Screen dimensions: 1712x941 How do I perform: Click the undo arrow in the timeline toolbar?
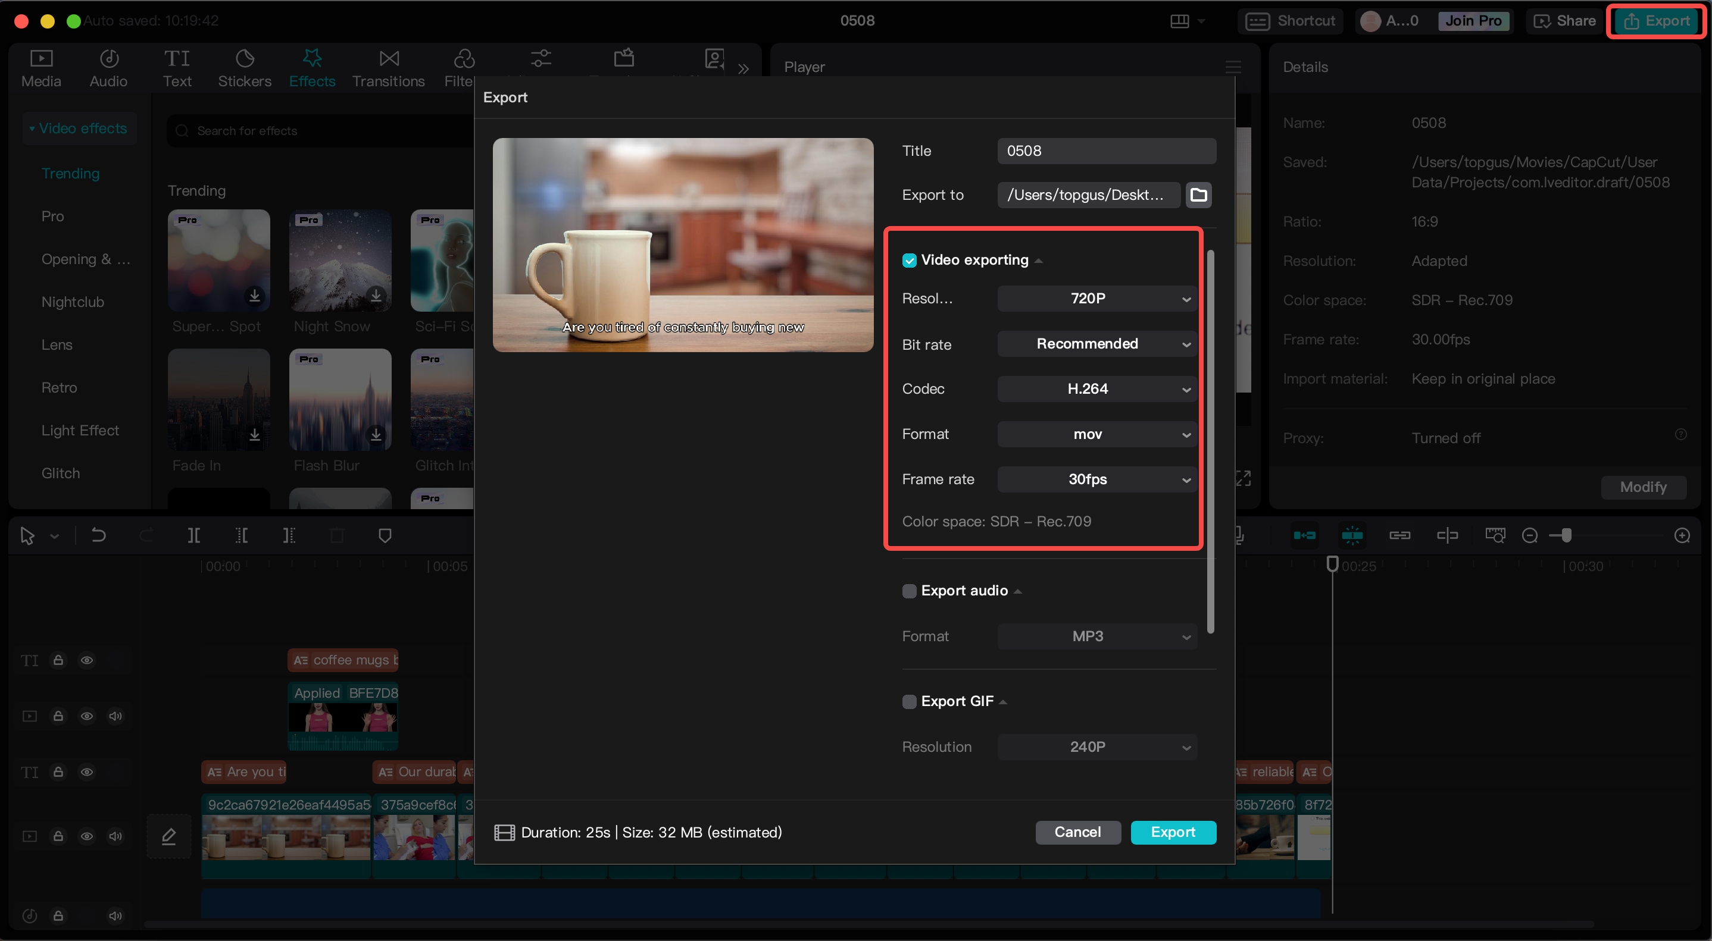[x=98, y=535]
